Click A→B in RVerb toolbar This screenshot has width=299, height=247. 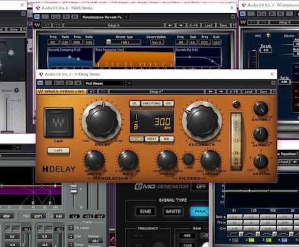tap(194, 25)
